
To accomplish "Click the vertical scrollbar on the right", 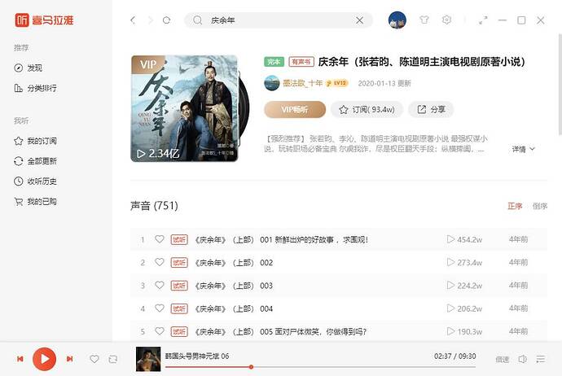I will tap(560, 85).
